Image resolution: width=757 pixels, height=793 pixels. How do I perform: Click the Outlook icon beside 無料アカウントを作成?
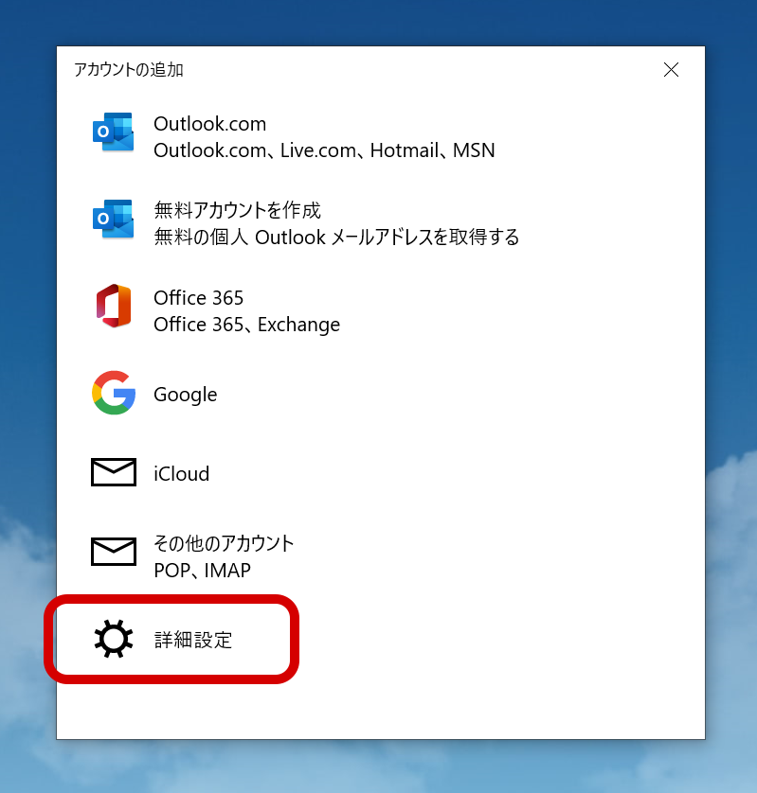[113, 220]
